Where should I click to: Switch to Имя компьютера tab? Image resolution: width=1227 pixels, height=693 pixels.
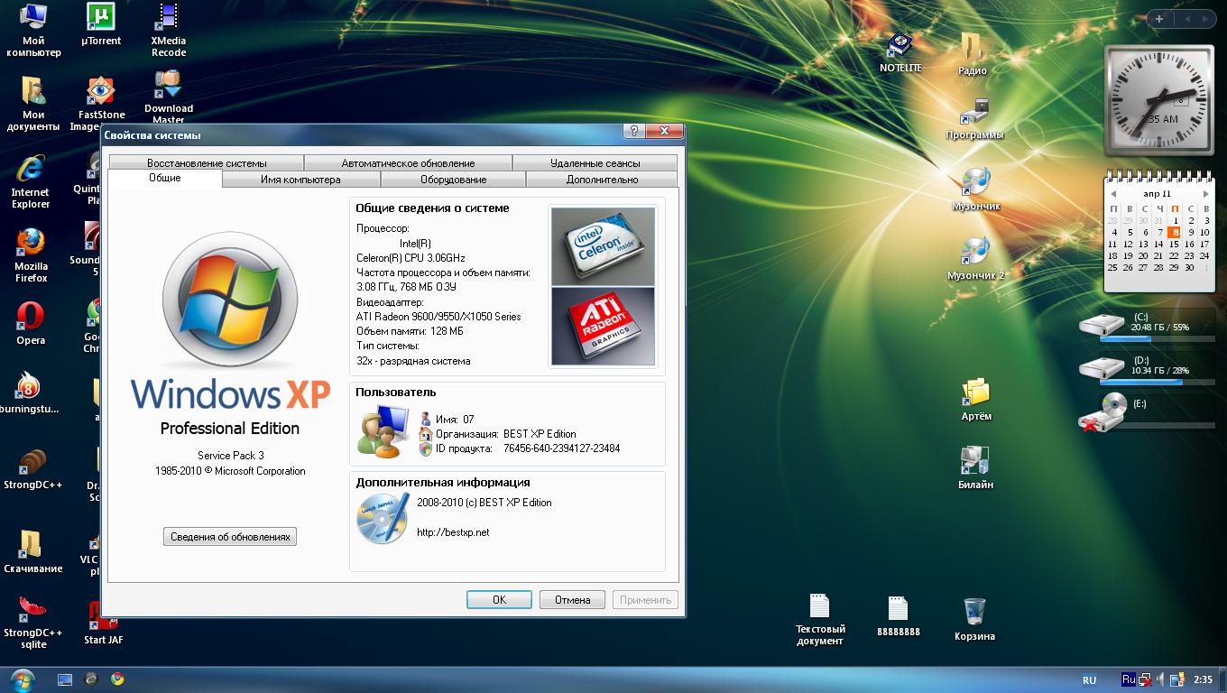pyautogui.click(x=300, y=180)
